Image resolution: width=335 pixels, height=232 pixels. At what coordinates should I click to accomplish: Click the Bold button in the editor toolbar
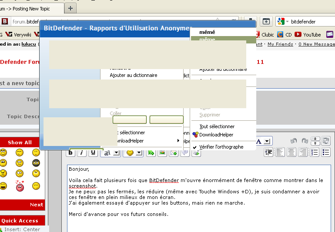coord(70,153)
